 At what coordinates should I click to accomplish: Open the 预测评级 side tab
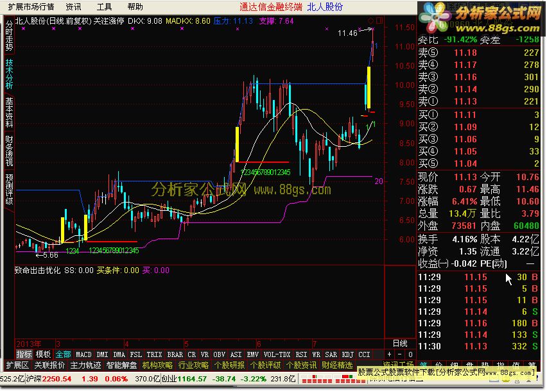click(x=9, y=189)
